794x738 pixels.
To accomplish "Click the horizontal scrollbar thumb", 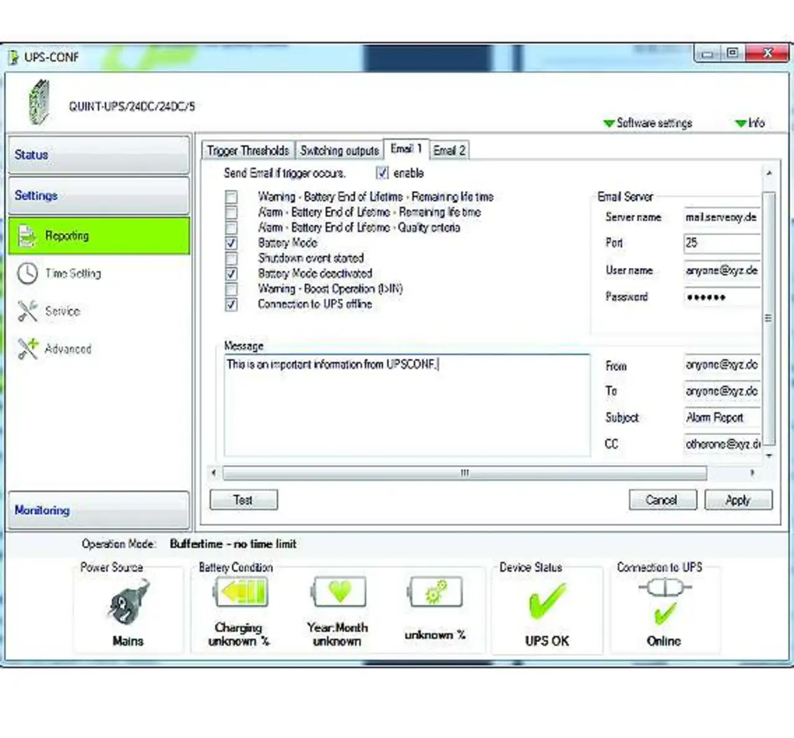I will coord(464,473).
